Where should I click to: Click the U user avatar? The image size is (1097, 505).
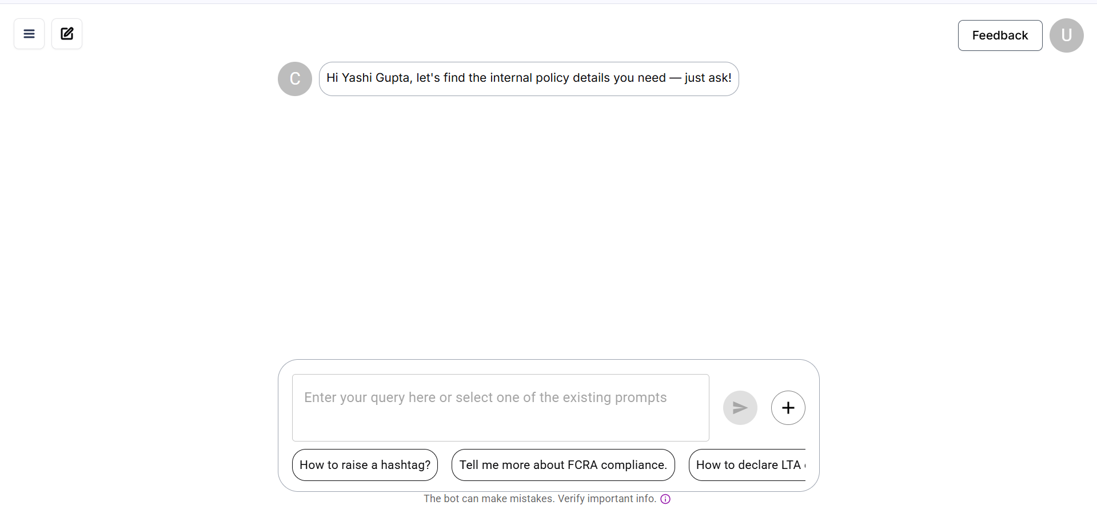[1066, 35]
